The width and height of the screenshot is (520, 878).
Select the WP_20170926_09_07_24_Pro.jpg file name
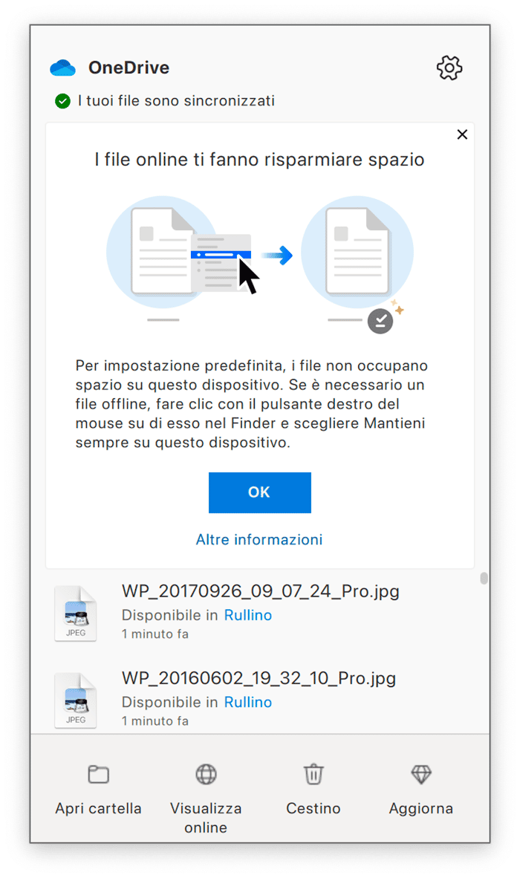(260, 591)
